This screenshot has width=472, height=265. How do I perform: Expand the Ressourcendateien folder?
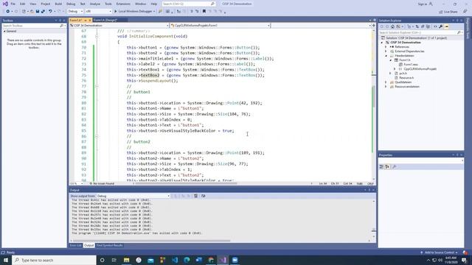386,87
